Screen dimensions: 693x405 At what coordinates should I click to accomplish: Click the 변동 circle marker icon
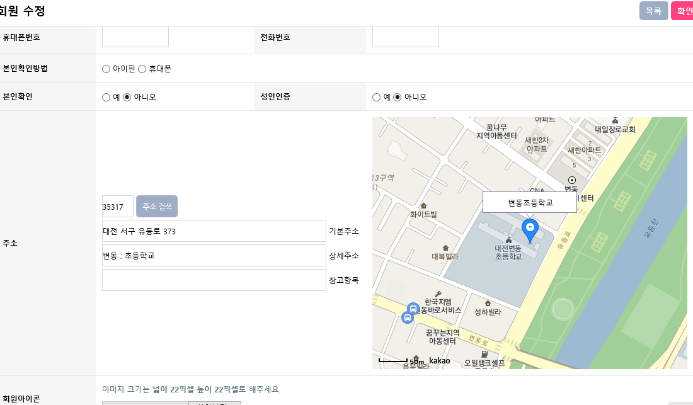tap(572, 180)
